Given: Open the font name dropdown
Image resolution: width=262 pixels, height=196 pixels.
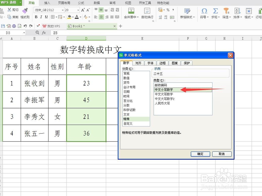Looking at the screenshot, I should tap(63, 10).
